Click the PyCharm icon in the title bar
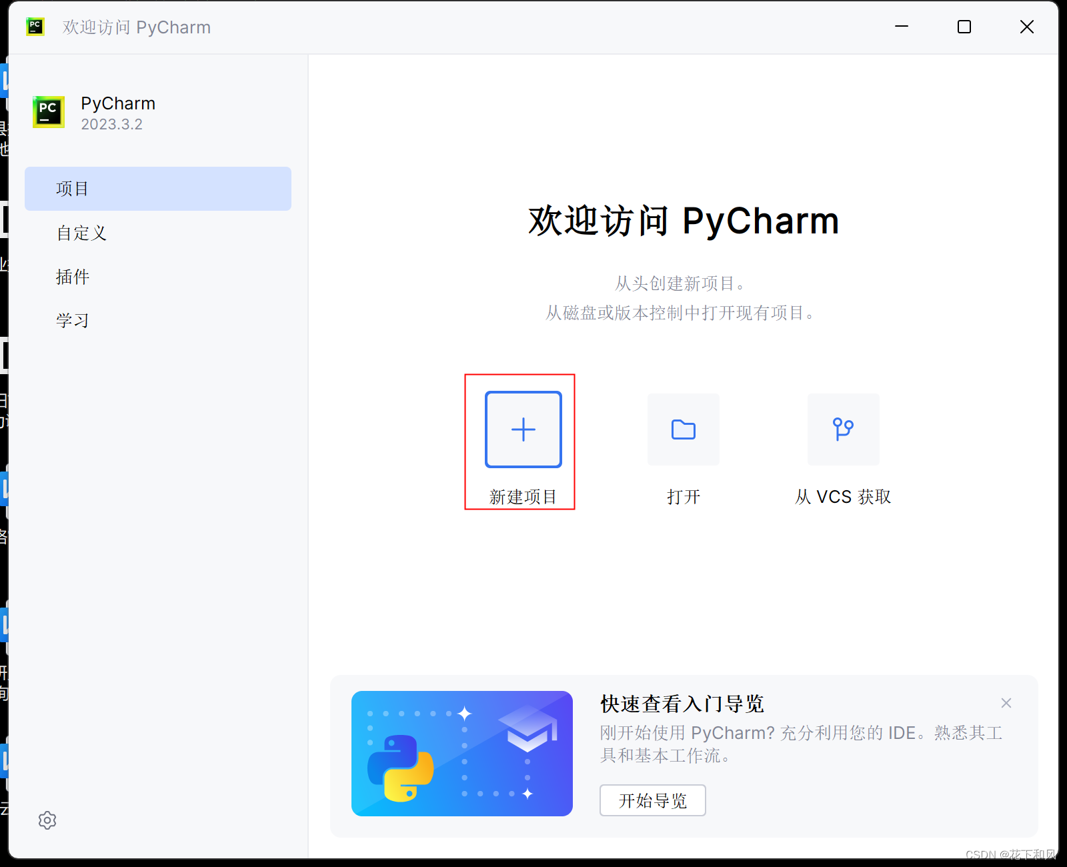The image size is (1067, 867). [35, 27]
